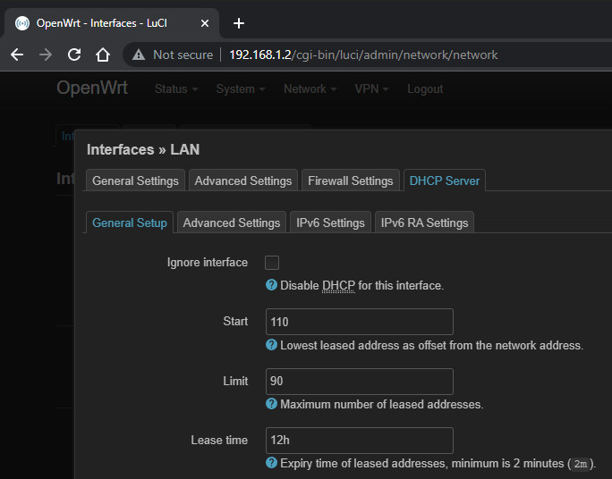612x479 pixels.
Task: Click help icon under Lease time field
Action: pos(272,463)
